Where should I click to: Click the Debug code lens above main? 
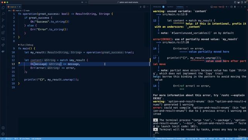(30, 45)
